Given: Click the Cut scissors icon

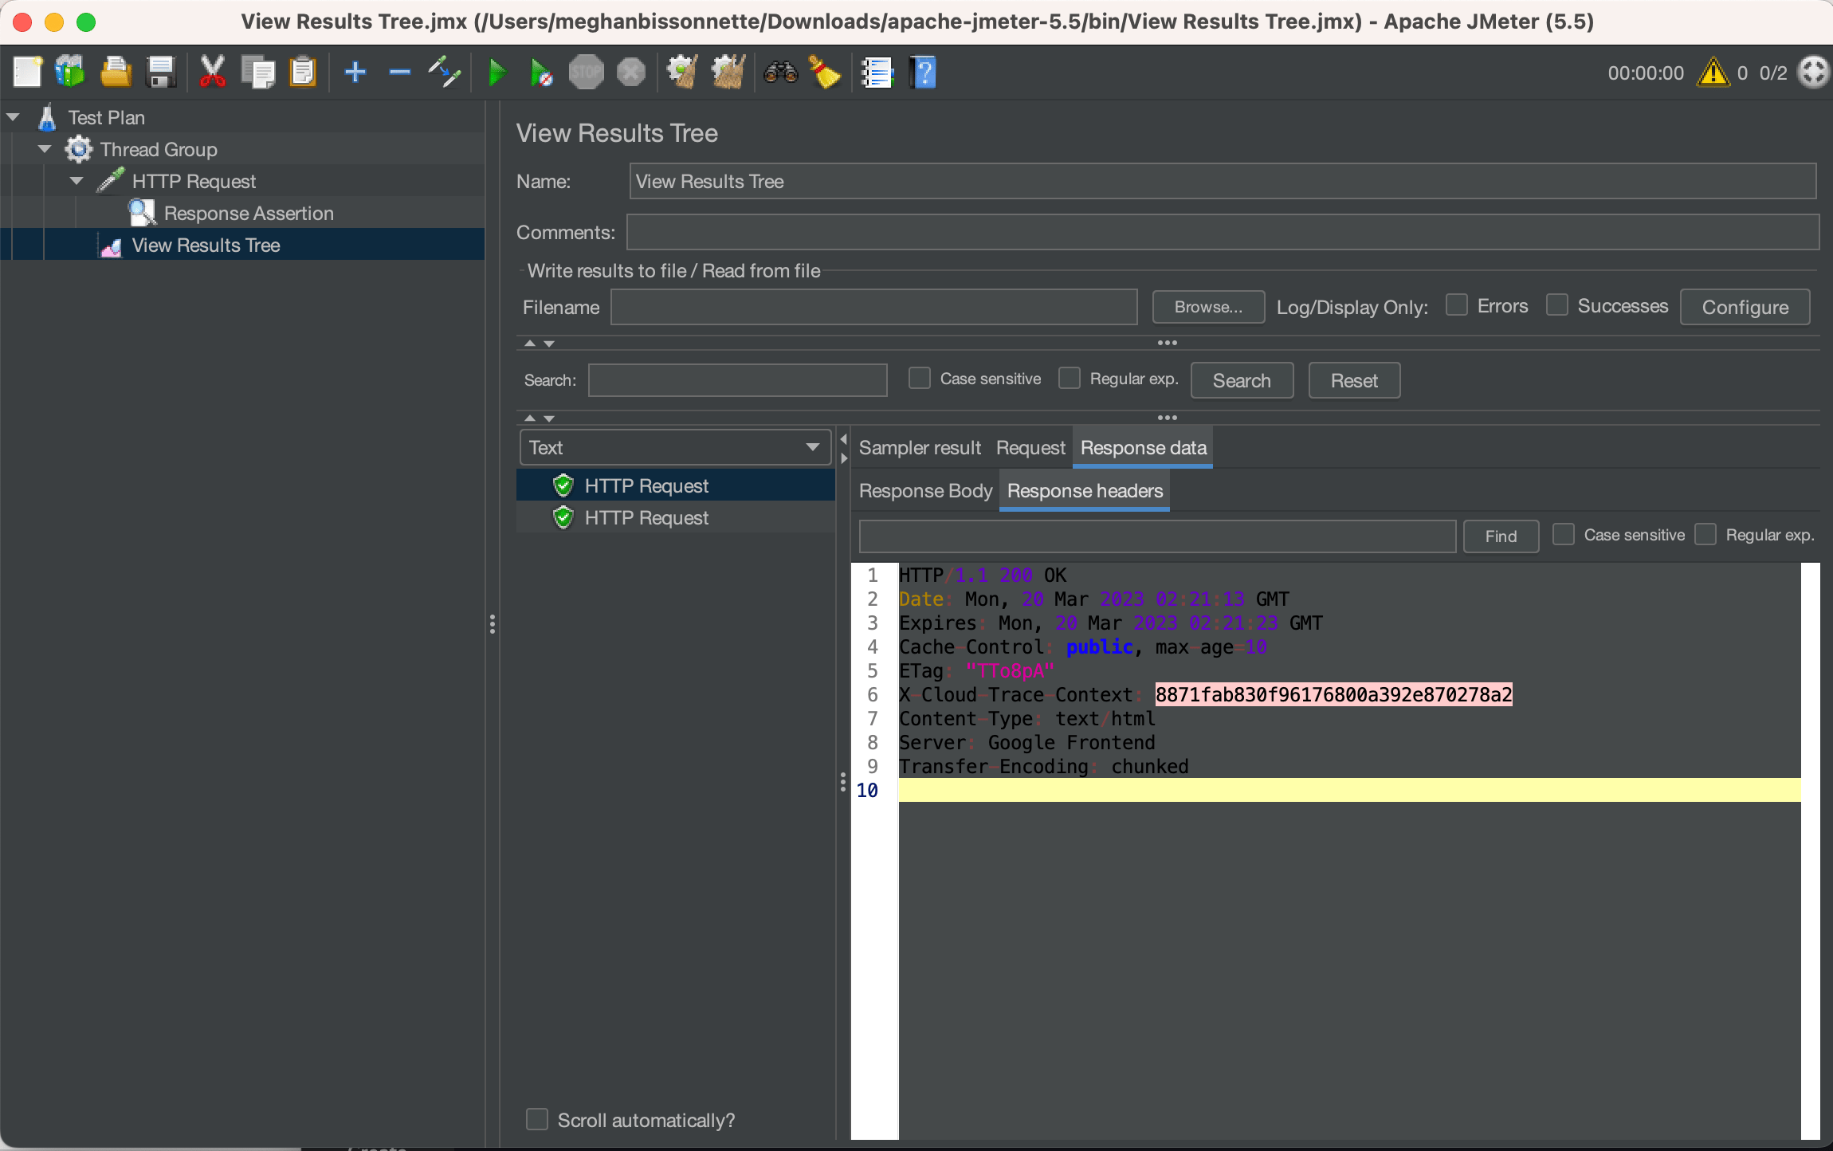Looking at the screenshot, I should pyautogui.click(x=212, y=73).
